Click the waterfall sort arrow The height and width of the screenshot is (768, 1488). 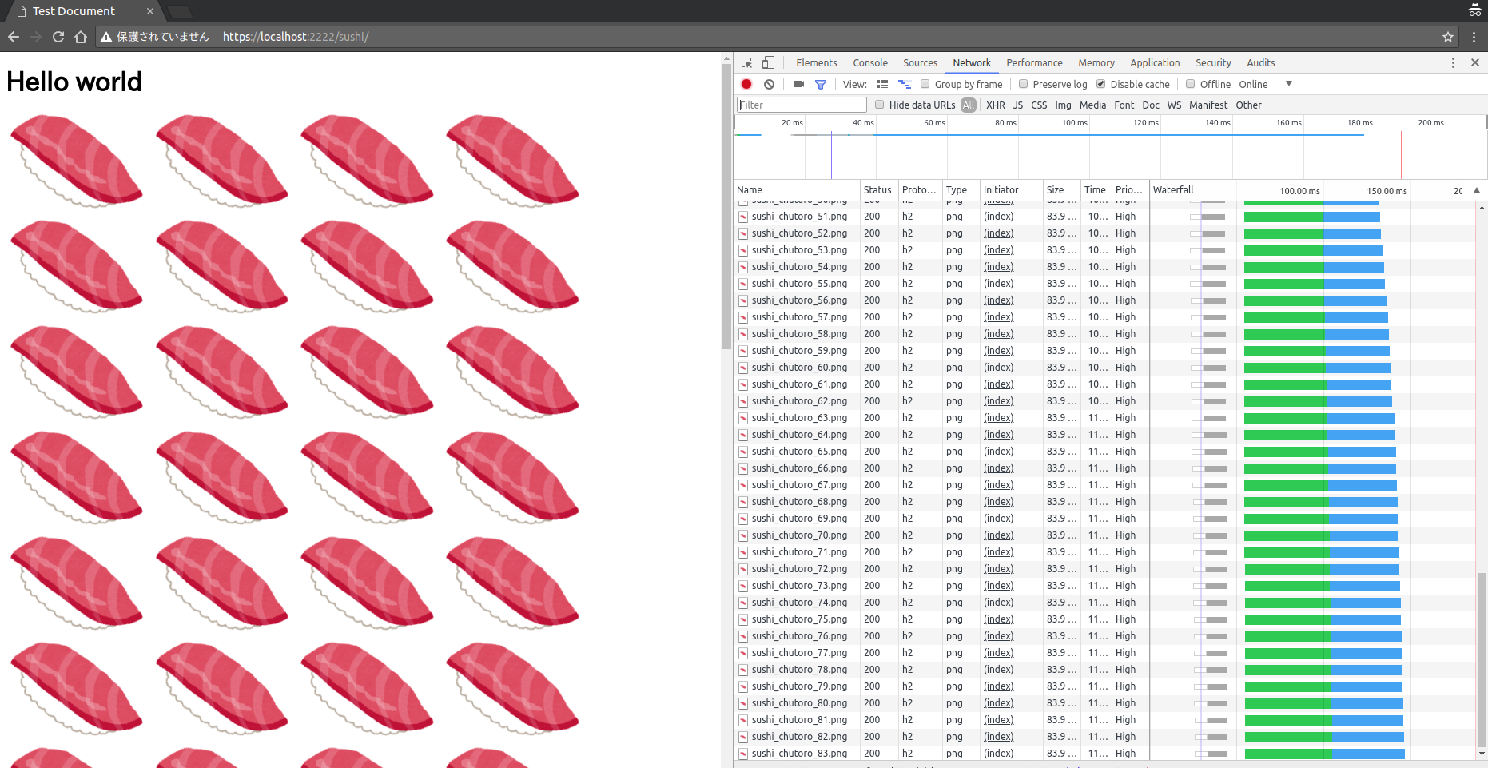(x=1477, y=190)
